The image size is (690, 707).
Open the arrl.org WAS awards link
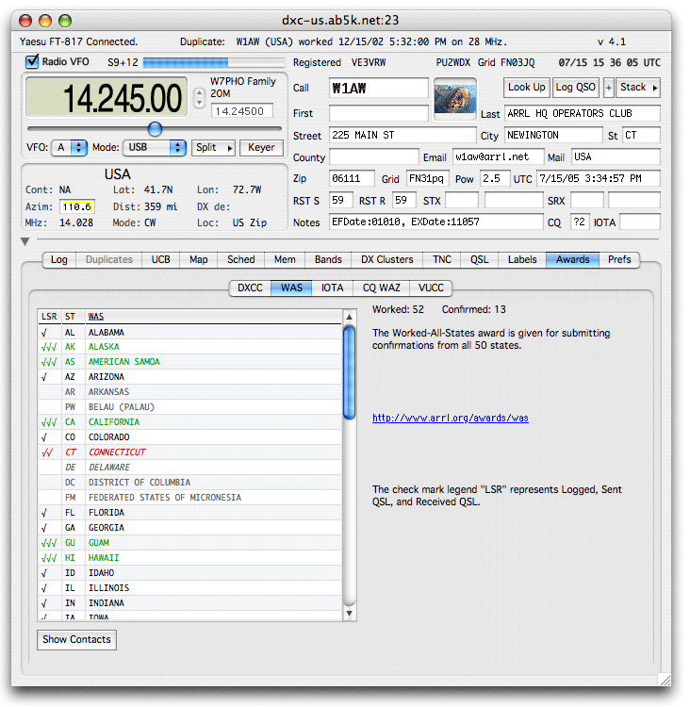[x=450, y=418]
